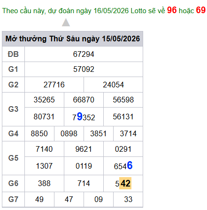Select G7 number 09

click(x=99, y=199)
